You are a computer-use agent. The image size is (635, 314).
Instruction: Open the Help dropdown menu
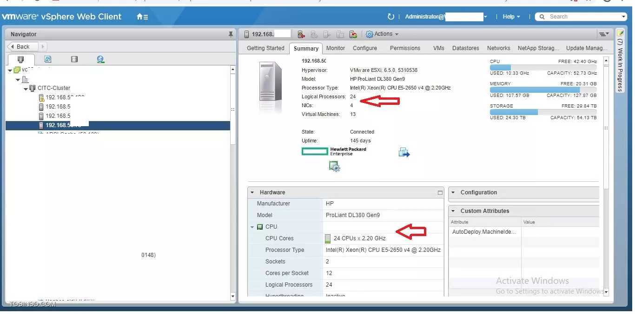511,17
